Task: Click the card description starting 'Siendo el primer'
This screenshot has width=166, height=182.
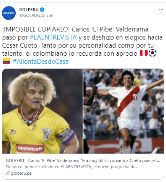Action: 72,167
